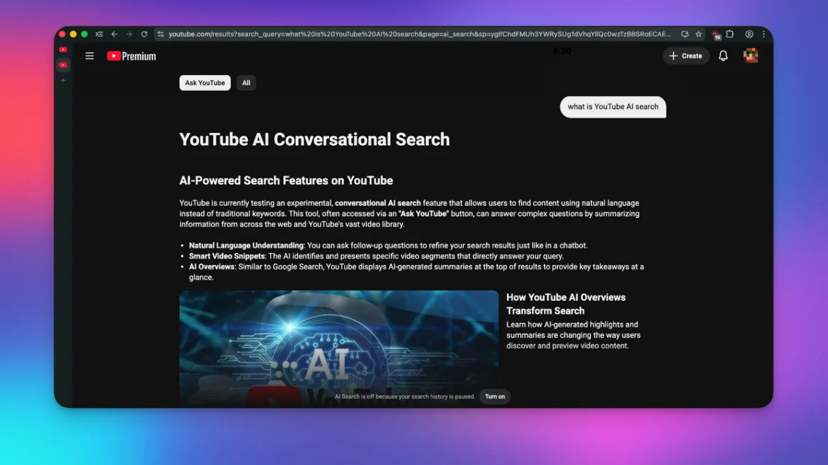Turn on AI Search history
828x465 pixels.
[495, 397]
